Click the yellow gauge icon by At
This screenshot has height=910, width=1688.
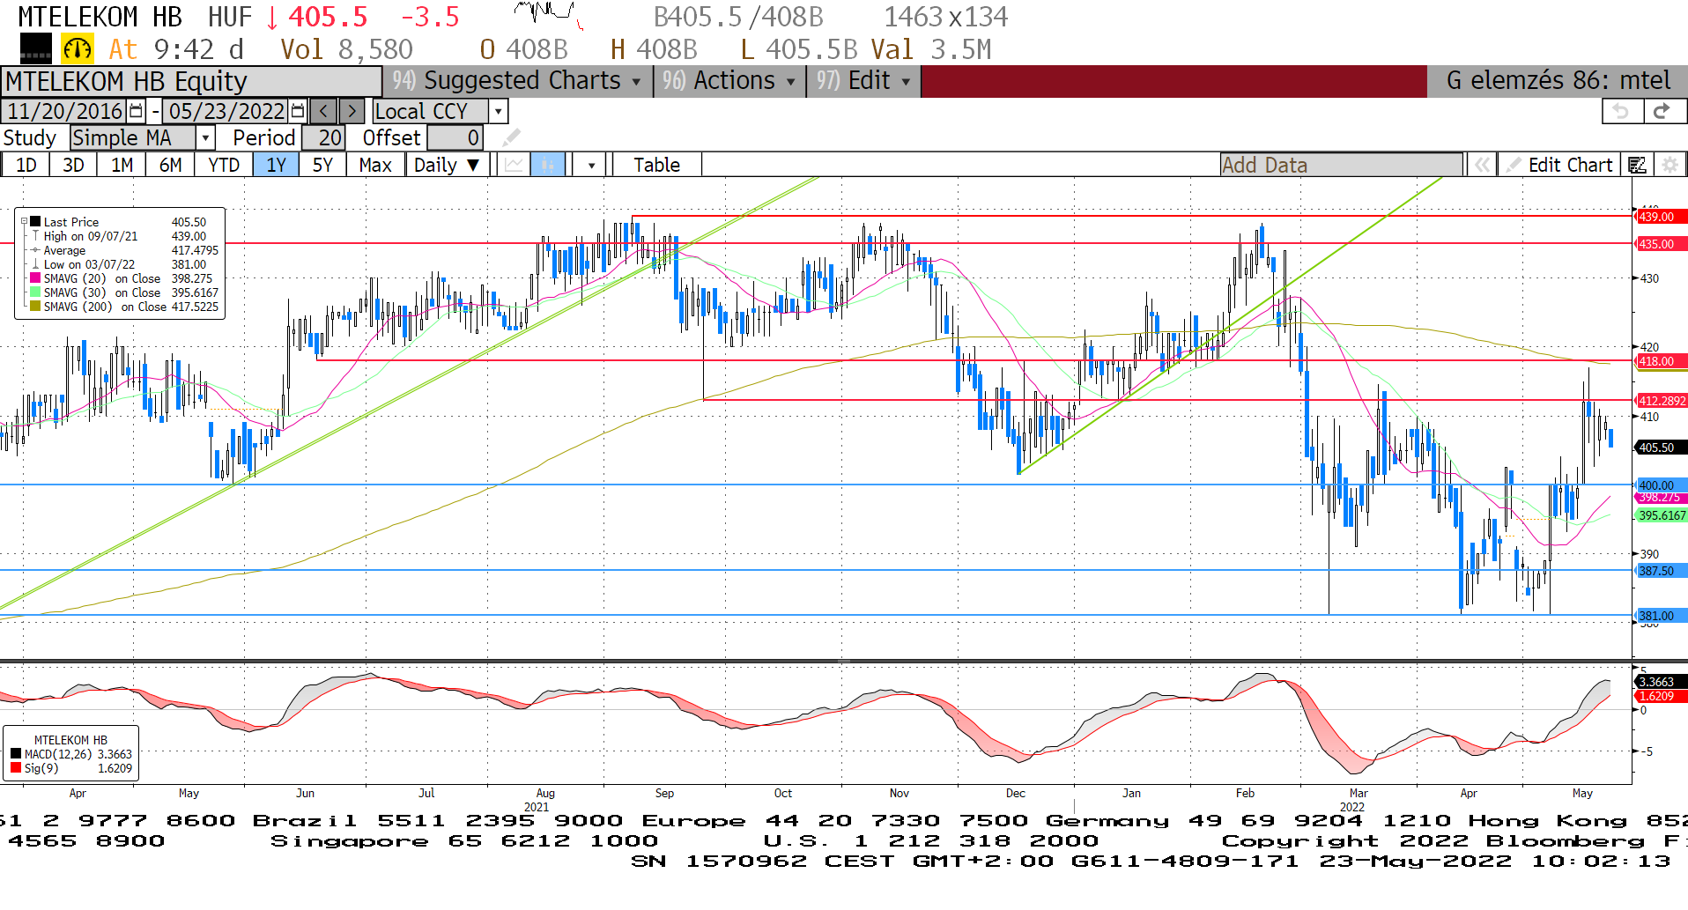point(78,49)
